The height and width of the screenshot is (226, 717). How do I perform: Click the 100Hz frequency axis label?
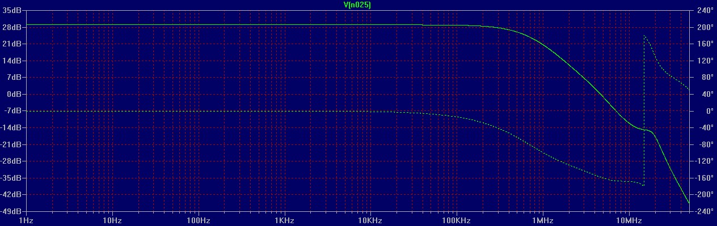[198, 220]
